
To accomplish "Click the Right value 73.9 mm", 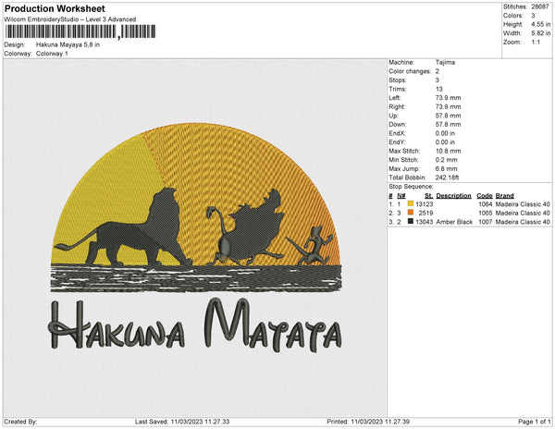I will tap(448, 106).
